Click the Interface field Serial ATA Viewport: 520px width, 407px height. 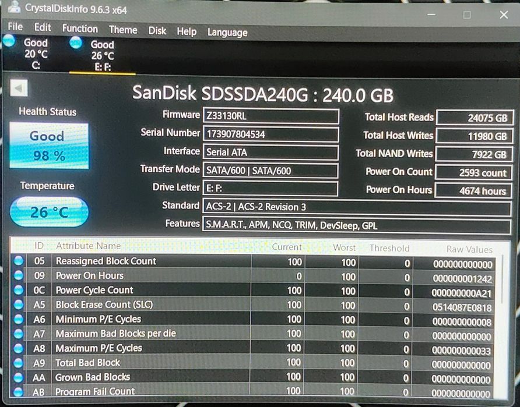270,153
